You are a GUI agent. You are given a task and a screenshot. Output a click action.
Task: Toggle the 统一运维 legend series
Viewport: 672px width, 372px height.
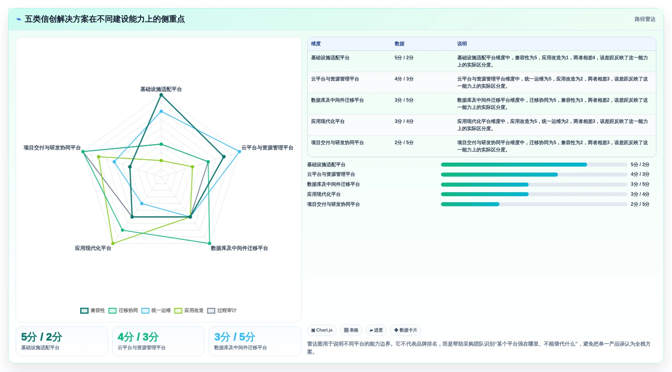156,310
